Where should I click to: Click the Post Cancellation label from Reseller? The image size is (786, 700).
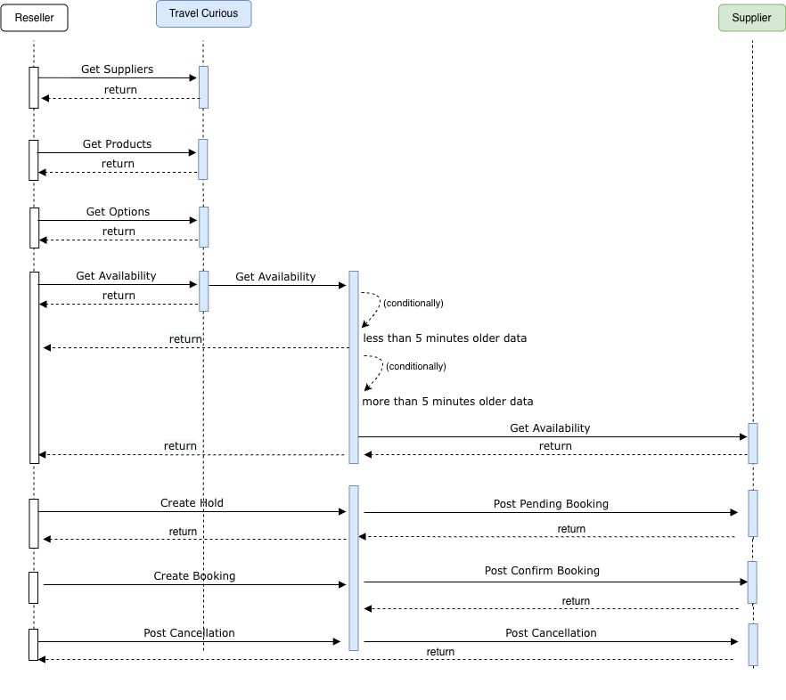(x=189, y=633)
